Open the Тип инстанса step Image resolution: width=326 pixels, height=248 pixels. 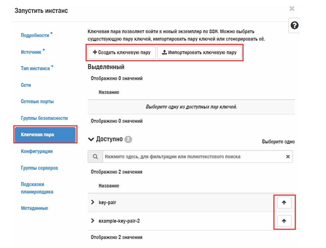pyautogui.click(x=36, y=68)
